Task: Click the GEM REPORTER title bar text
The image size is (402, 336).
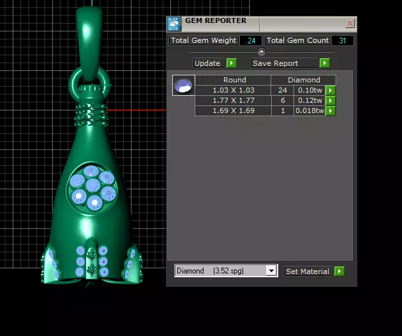Action: pyautogui.click(x=216, y=20)
